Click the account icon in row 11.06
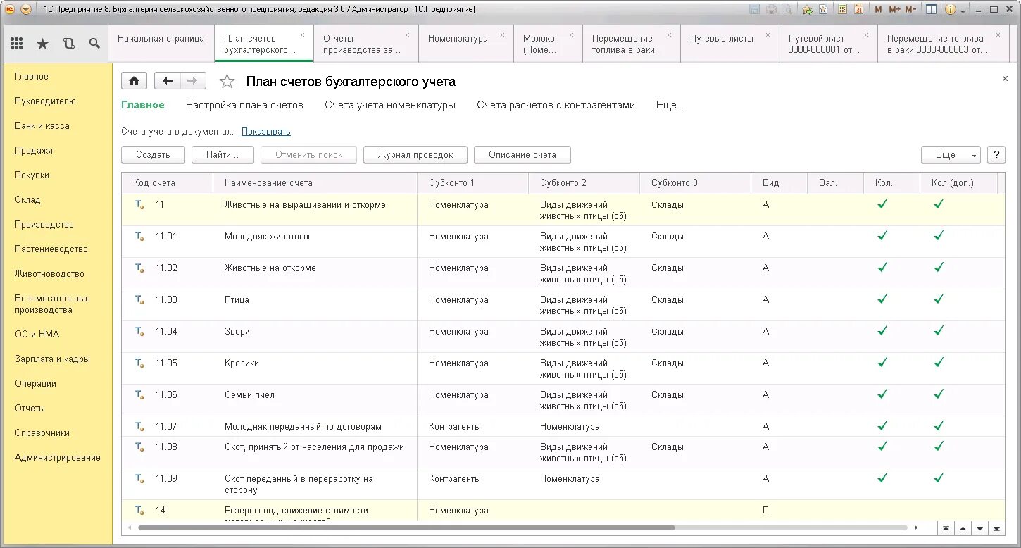The image size is (1021, 548). tap(139, 395)
